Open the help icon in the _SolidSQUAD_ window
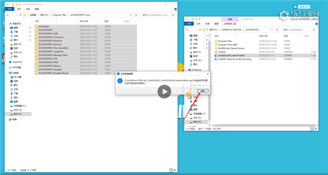The image size is (328, 175). tap(317, 24)
